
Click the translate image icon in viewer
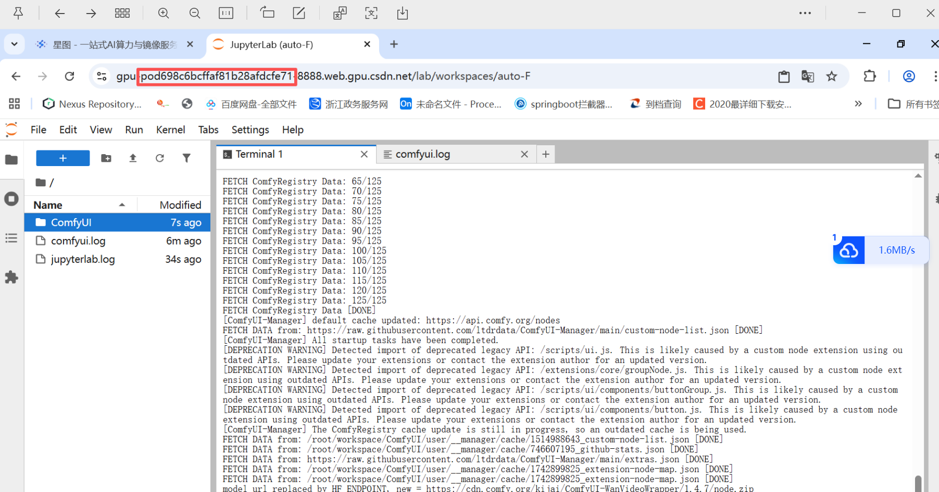pos(340,13)
